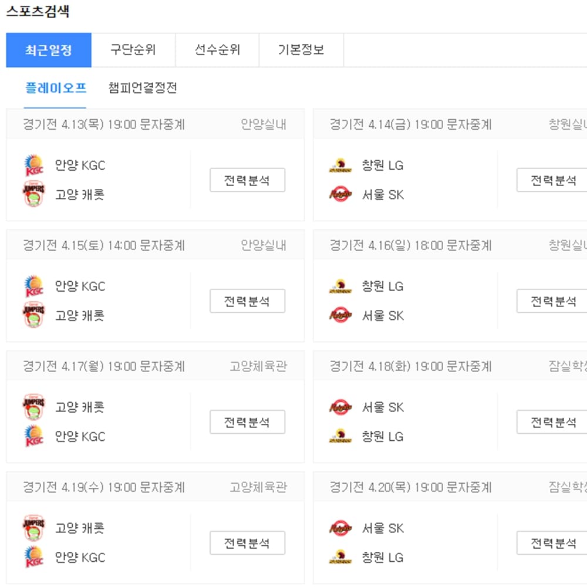Select the 안양 KGC logo in the 4.15 game

coord(33,286)
